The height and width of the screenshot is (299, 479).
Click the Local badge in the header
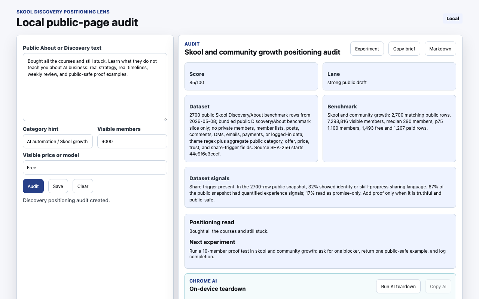pos(452,19)
